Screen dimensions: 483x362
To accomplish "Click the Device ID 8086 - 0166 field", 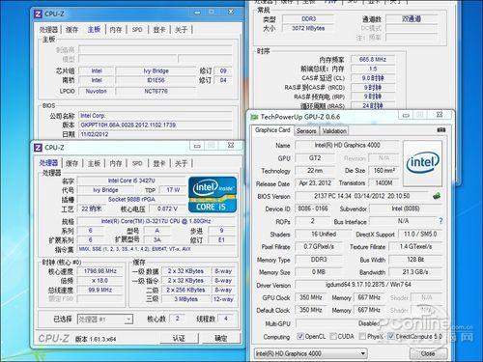I will click(313, 209).
